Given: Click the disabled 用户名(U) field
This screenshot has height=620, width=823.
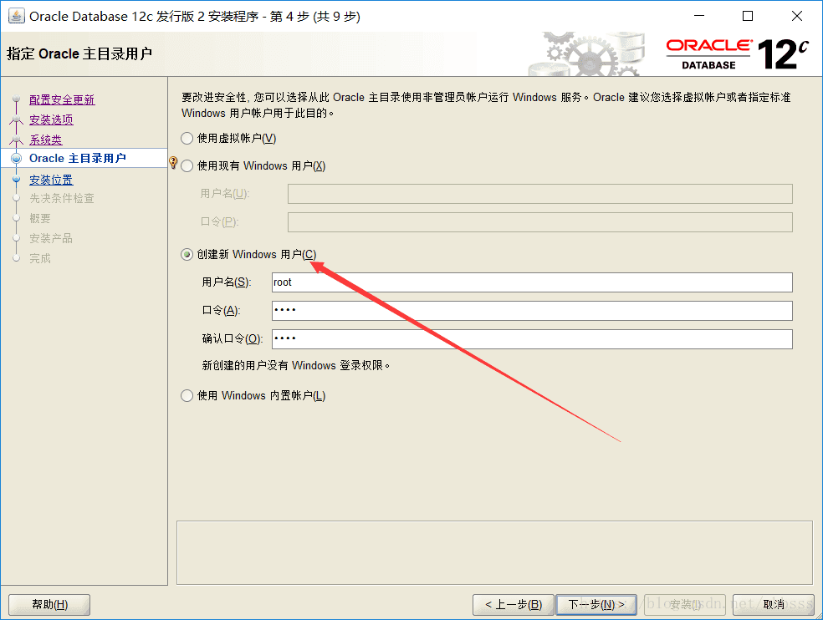Looking at the screenshot, I should click(x=539, y=194).
